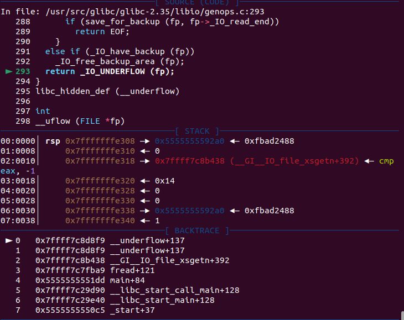Image resolution: width=404 pixels, height=320 pixels.
Task: Select the highlighted 'return _IO_UNDERFLOW (fp);' line
Action: (110, 71)
